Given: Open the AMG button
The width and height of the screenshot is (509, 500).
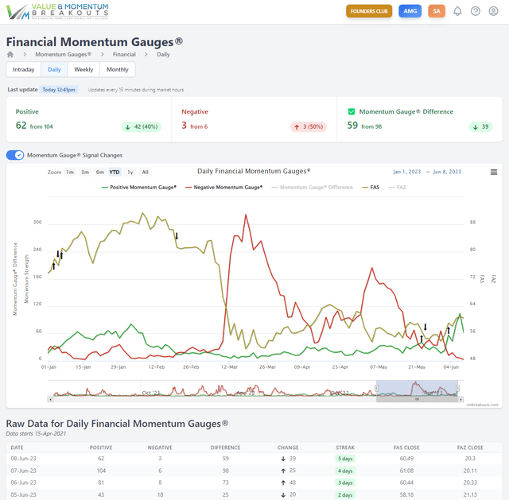Looking at the screenshot, I should (x=410, y=11).
